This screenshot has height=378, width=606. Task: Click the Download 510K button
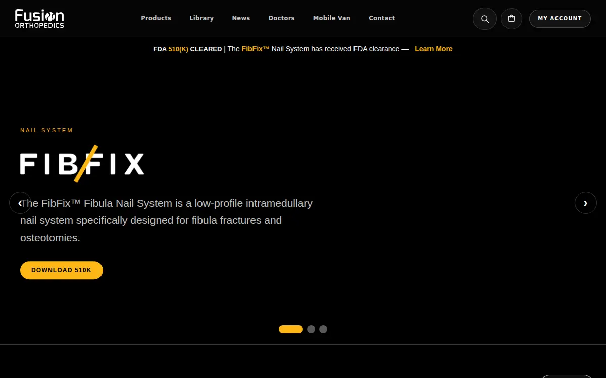[x=62, y=270]
